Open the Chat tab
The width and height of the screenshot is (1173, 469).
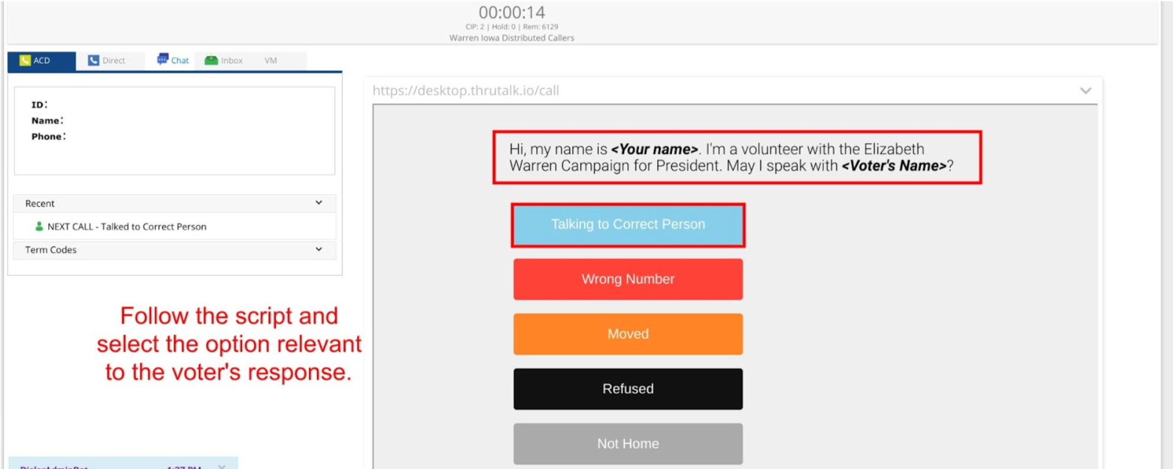click(172, 60)
